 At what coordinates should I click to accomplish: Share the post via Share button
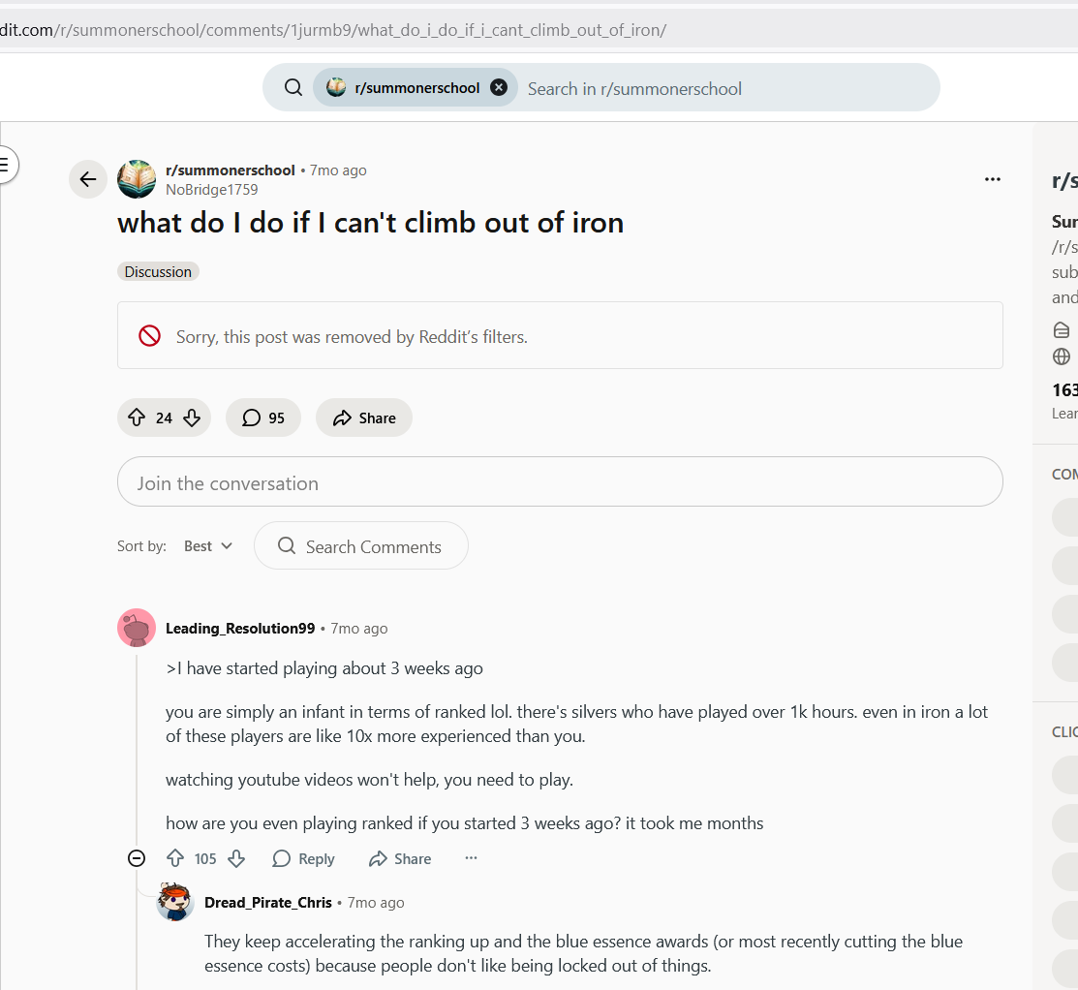(x=363, y=418)
